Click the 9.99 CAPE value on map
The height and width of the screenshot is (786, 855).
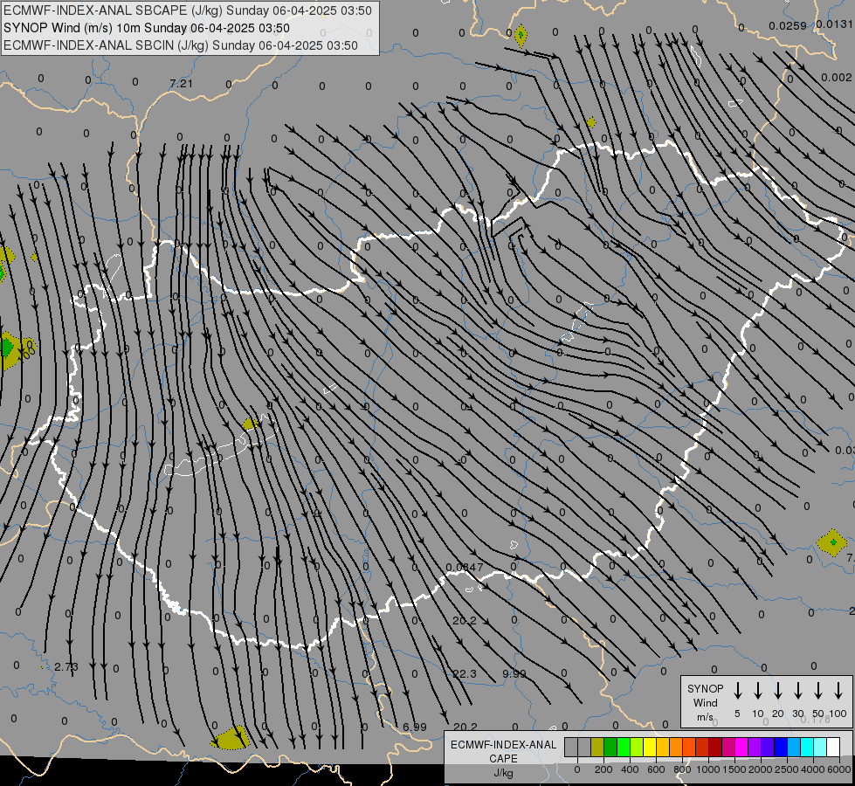pos(514,673)
